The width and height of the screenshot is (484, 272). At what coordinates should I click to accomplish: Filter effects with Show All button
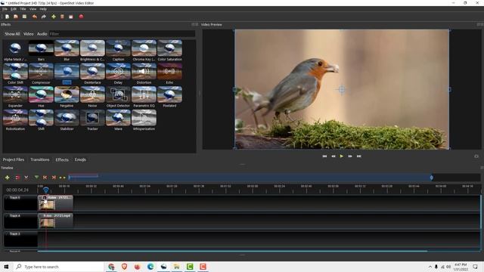click(x=12, y=34)
